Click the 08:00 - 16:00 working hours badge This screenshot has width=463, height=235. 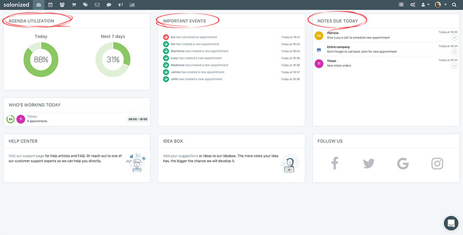tap(138, 119)
